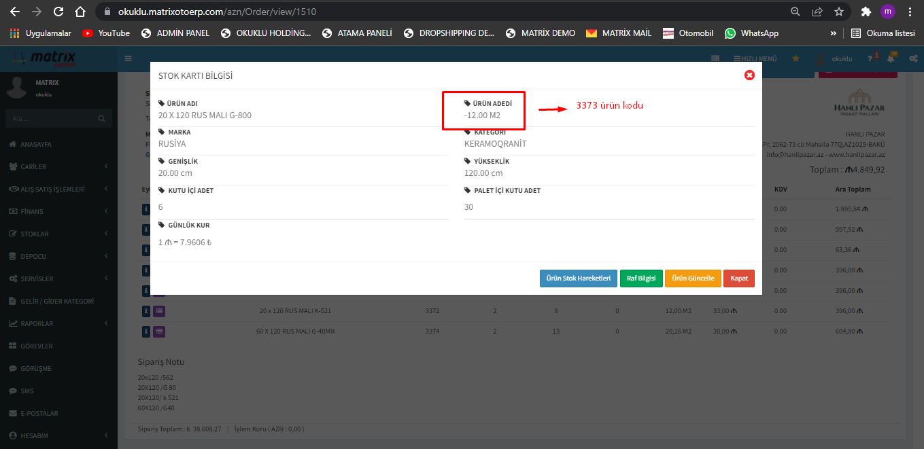Click the notifications bell icon
This screenshot has width=924, height=449.
tap(891, 59)
